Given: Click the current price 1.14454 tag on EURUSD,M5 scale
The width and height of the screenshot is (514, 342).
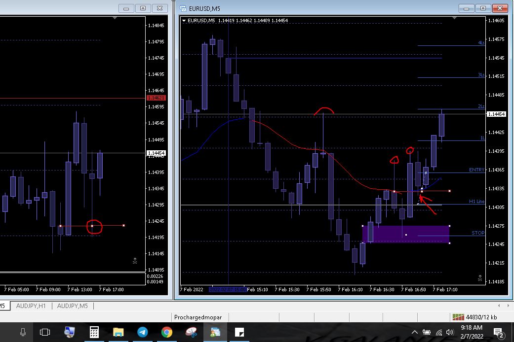Looking at the screenshot, I should (x=497, y=114).
